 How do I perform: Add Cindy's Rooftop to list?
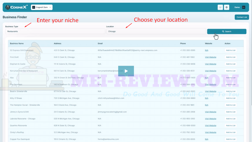[x=231, y=132]
